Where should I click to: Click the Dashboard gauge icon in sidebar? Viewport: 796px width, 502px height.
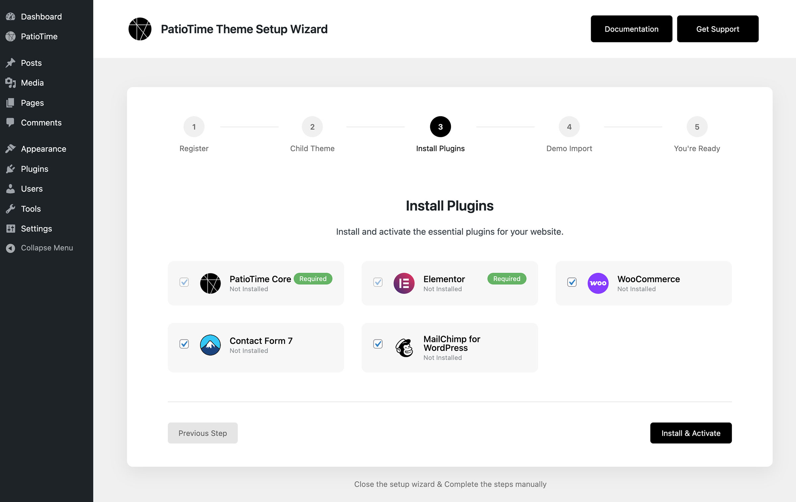pyautogui.click(x=11, y=17)
